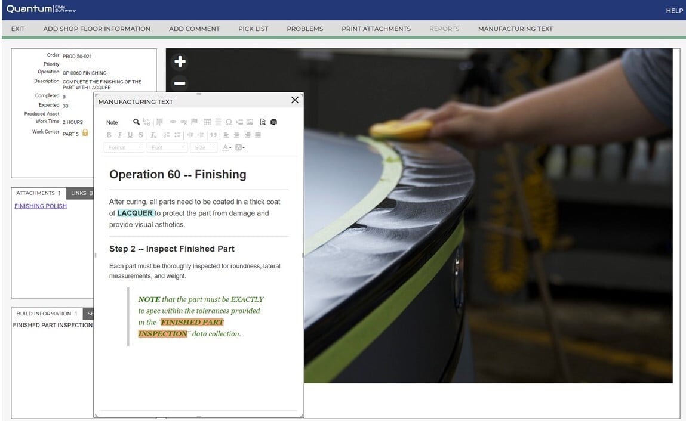Open the Font family dropdown
Screen dimensions: 686x421
[x=167, y=147]
